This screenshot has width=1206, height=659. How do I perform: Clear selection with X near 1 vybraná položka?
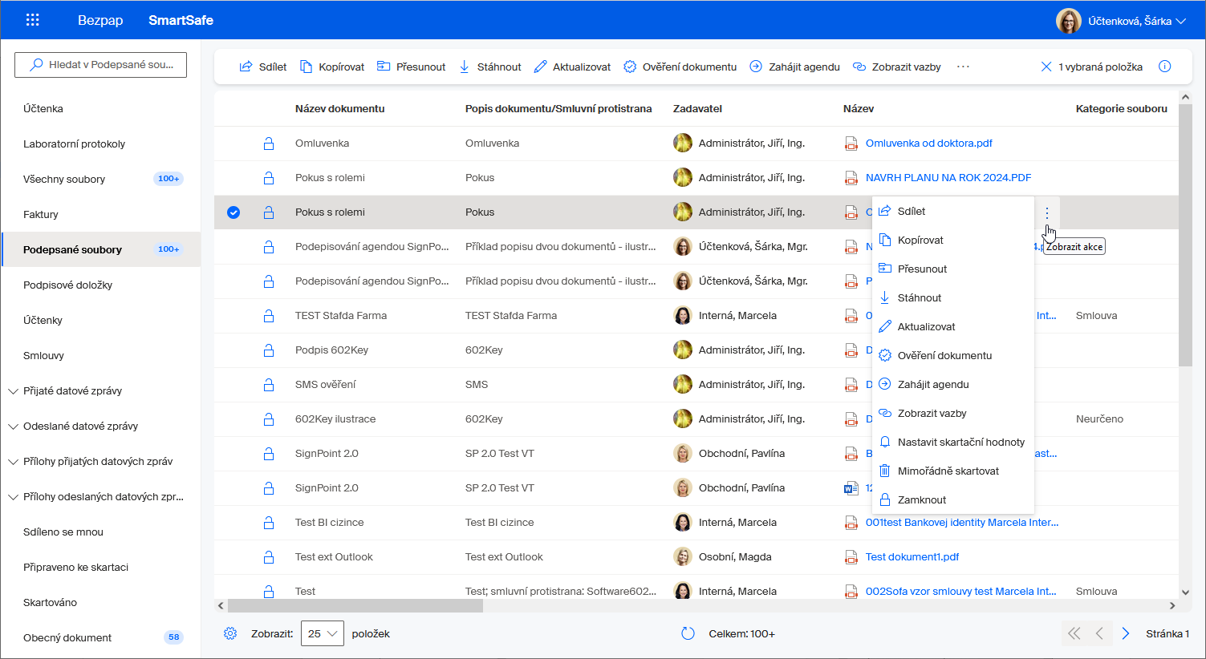click(1046, 67)
